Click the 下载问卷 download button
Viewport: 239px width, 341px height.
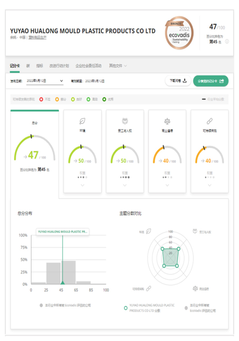point(178,81)
